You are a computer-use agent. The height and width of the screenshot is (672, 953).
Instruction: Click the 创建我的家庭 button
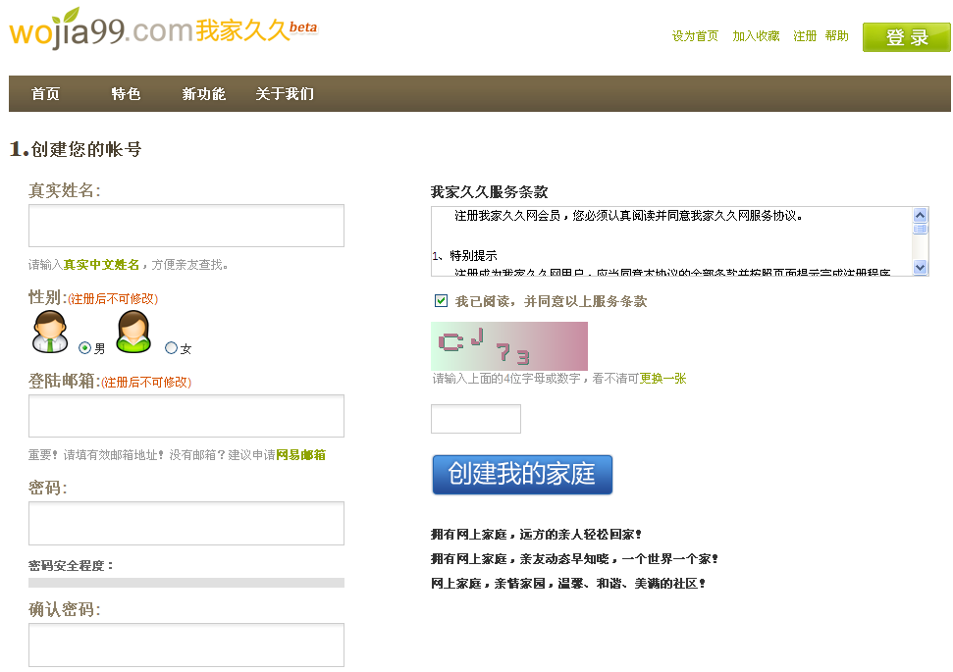point(522,475)
